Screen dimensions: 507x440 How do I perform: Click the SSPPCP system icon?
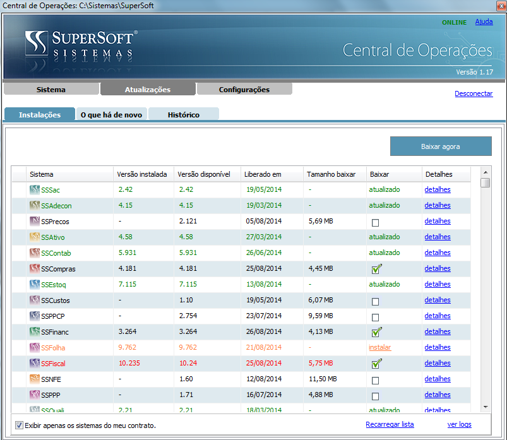[35, 316]
